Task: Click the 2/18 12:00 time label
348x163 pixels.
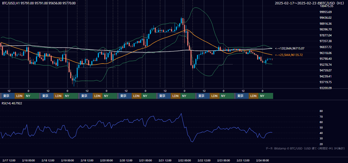Action: pos(48,160)
